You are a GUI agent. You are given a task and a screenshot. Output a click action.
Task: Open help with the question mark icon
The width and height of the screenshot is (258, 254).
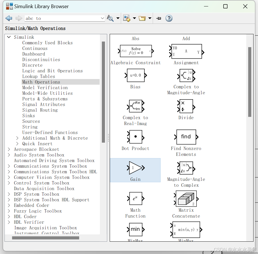tap(169, 18)
